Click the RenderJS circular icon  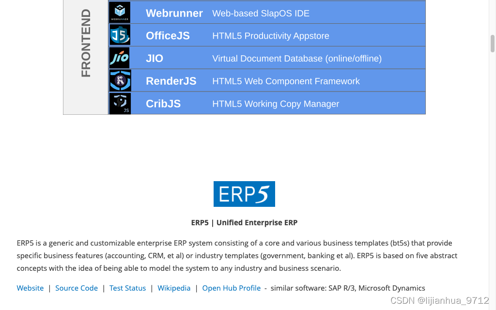[120, 80]
